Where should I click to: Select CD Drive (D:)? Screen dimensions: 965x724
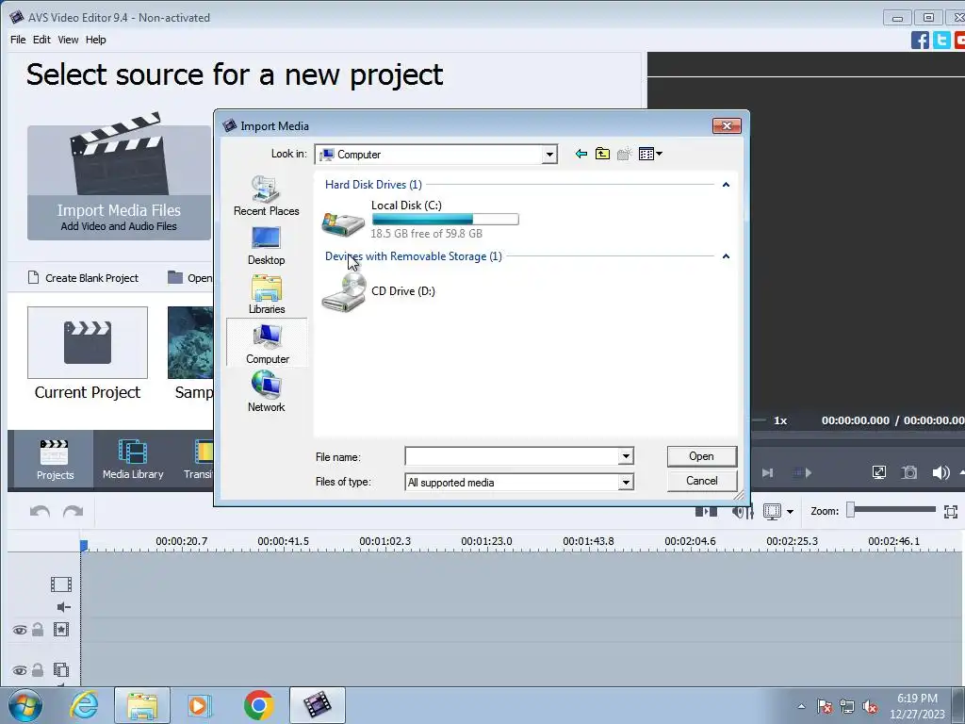379,292
